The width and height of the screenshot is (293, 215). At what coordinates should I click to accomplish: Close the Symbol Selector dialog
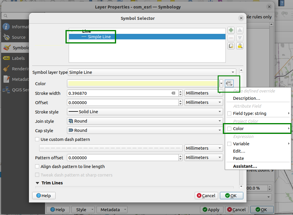point(241,18)
